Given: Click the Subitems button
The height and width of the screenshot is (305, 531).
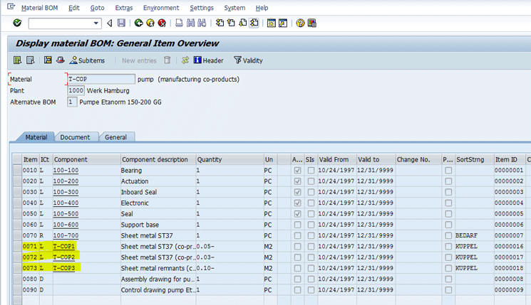Looking at the screenshot, I should (x=87, y=60).
